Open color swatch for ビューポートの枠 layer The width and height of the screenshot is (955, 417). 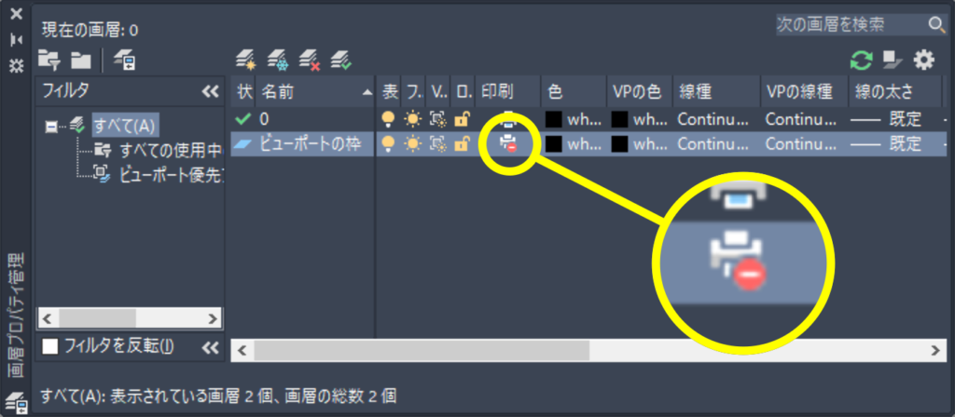point(553,143)
